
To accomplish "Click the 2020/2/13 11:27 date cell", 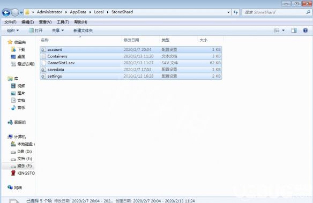I will (x=138, y=63).
